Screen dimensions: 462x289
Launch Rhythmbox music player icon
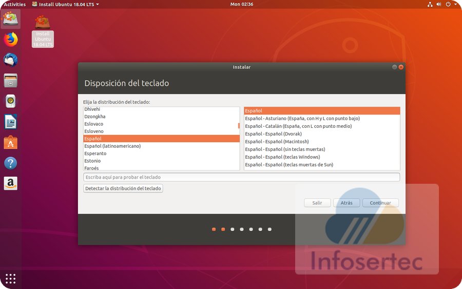point(10,101)
